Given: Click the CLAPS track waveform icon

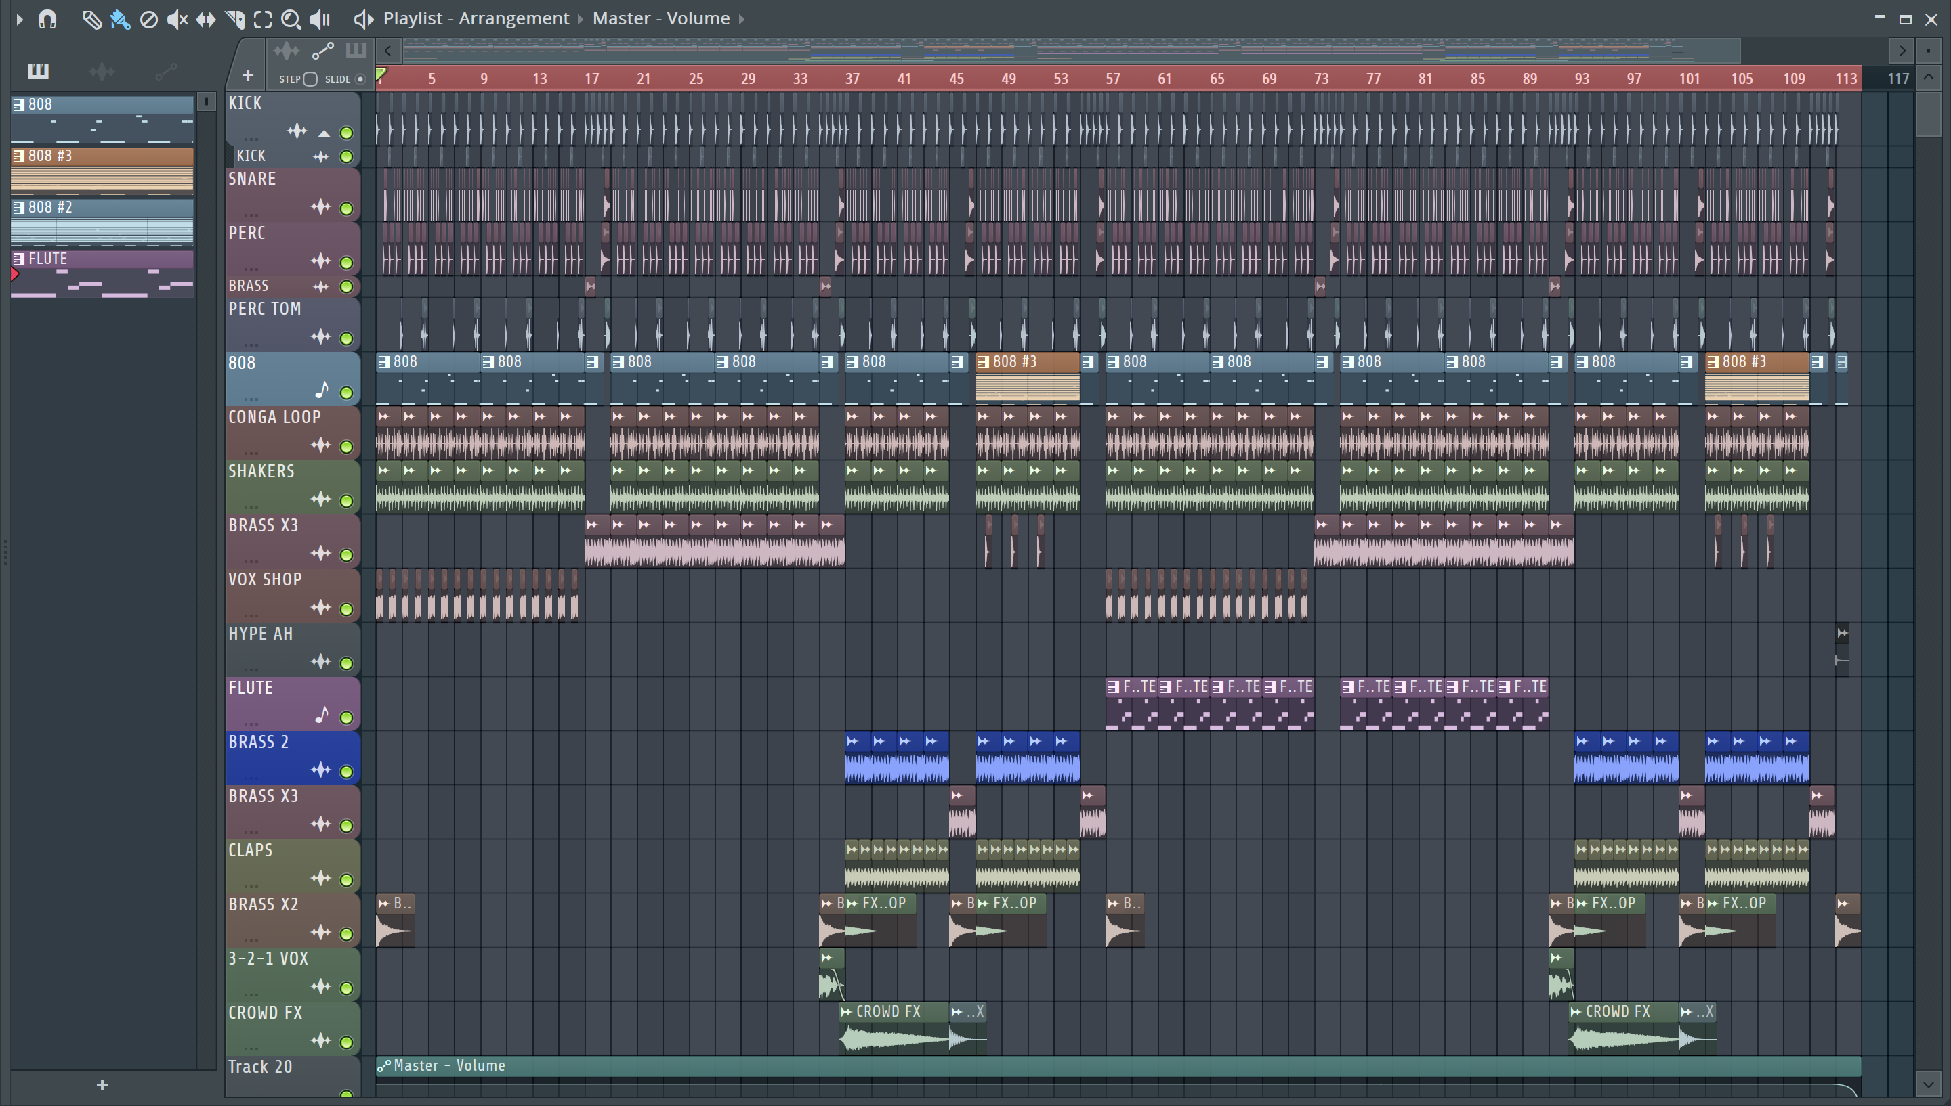Looking at the screenshot, I should click(x=320, y=879).
